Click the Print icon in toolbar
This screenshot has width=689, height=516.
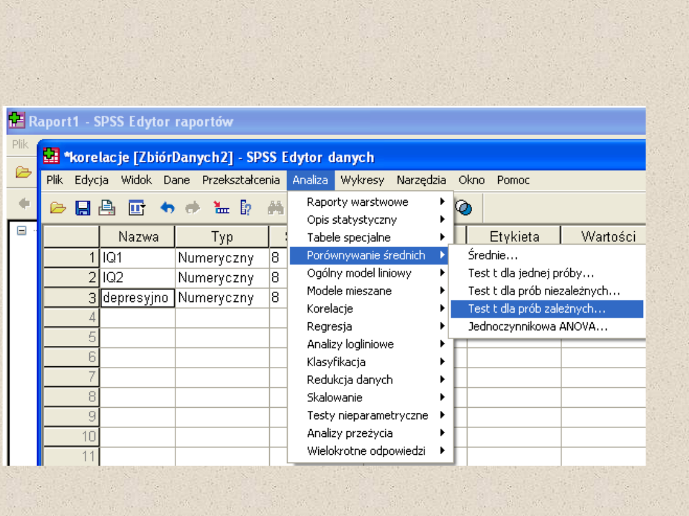point(107,208)
